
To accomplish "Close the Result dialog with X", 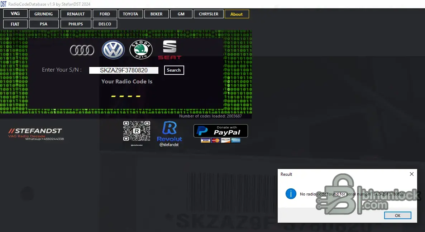I will (411, 174).
